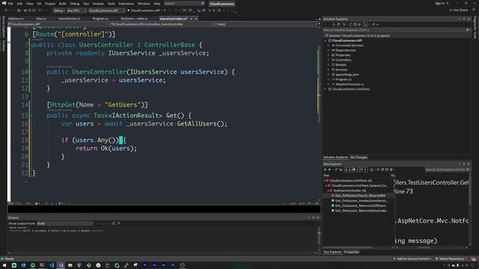Viewport: 479px width, 269px height.
Task: Click Collapse All icon in Test Explorer toolbar
Action: tap(387, 170)
